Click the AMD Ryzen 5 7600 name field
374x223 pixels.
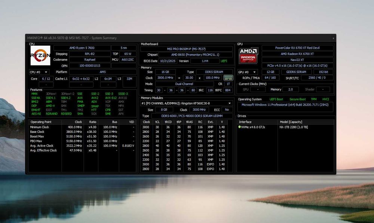(82, 48)
